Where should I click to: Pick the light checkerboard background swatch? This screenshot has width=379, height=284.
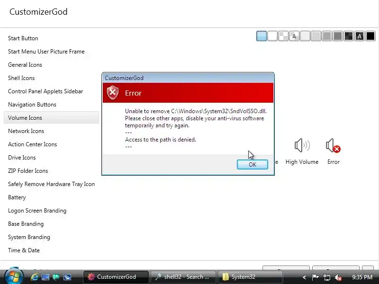[x=283, y=36]
